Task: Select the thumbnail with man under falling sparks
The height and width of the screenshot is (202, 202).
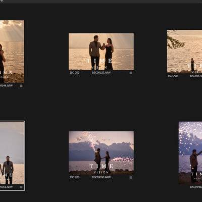Action: coord(190,153)
